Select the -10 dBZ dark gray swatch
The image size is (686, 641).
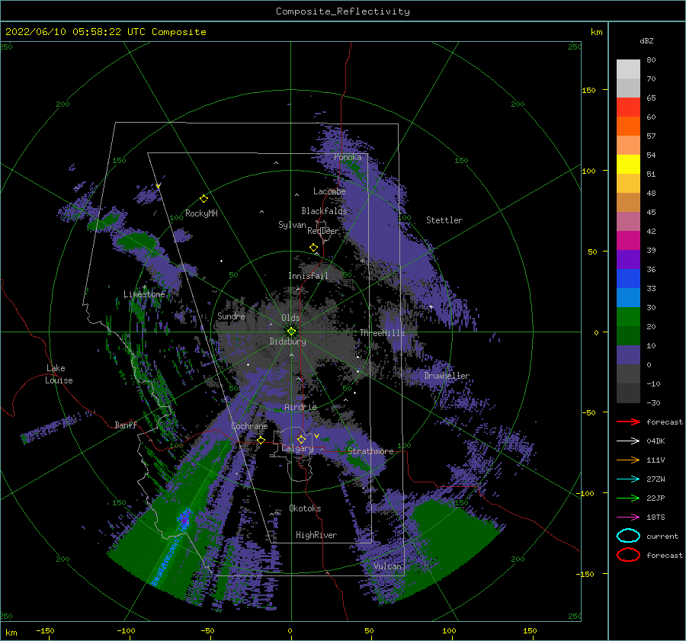pyautogui.click(x=628, y=393)
